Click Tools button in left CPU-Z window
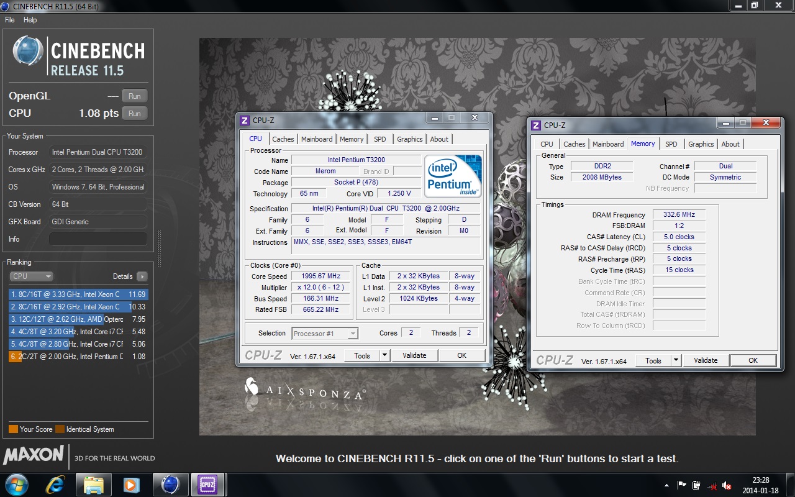 [362, 355]
